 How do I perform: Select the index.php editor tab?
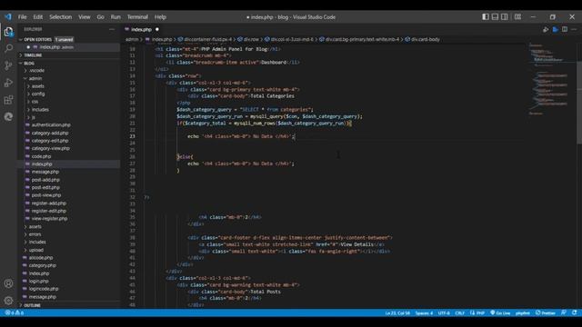coord(142,29)
